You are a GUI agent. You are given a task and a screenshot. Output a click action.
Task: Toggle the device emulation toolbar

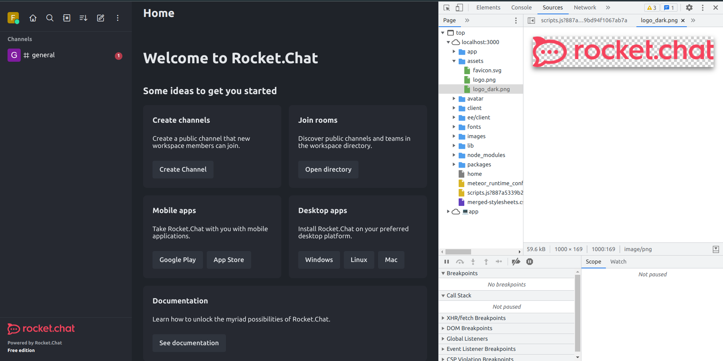(x=459, y=7)
